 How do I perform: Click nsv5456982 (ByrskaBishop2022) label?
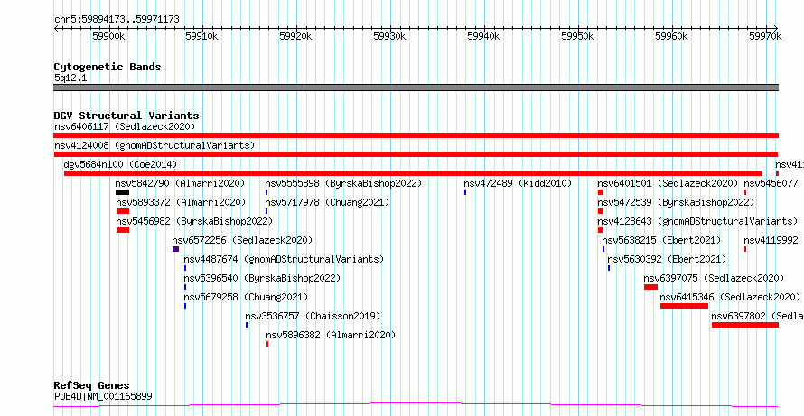tap(194, 221)
